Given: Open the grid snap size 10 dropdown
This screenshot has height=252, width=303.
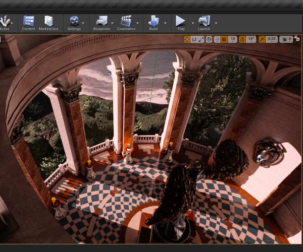Looking at the screenshot, I should (x=233, y=39).
